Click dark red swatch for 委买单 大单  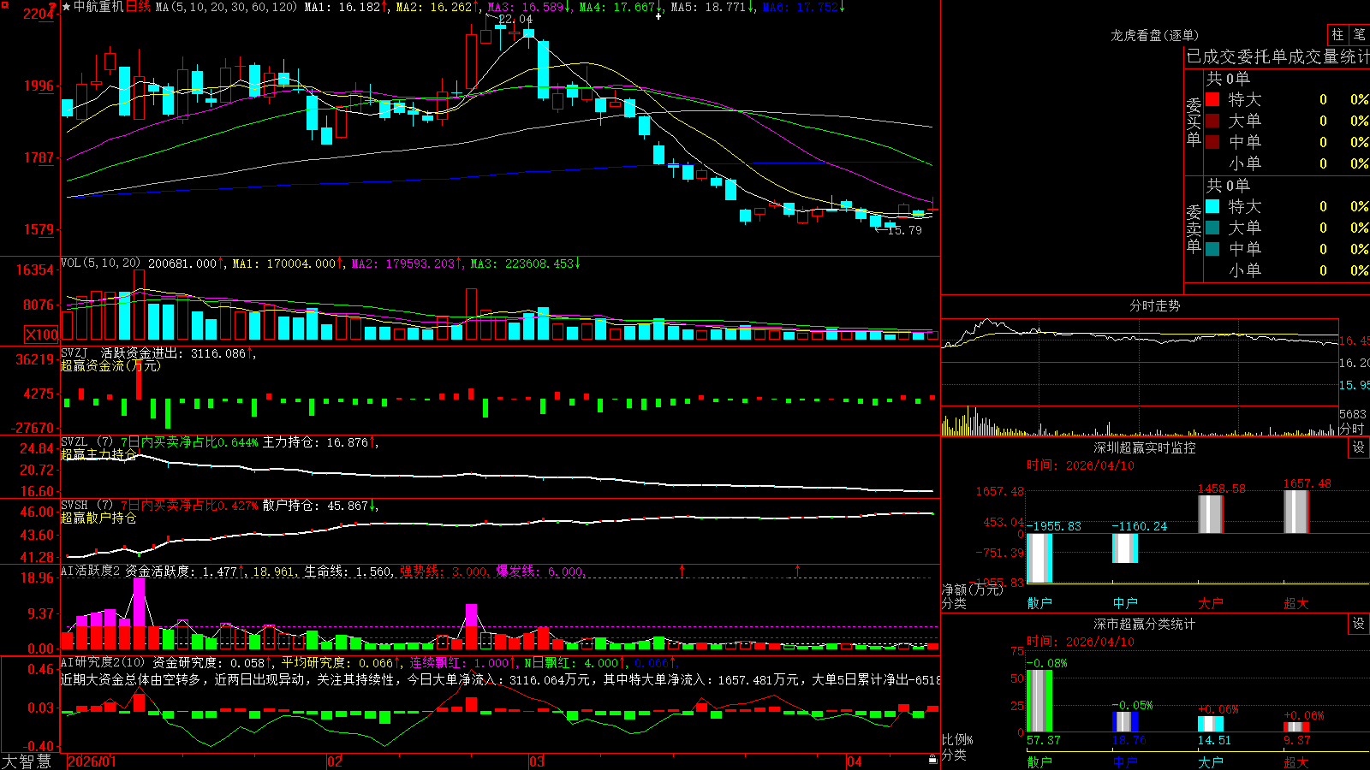point(1212,121)
